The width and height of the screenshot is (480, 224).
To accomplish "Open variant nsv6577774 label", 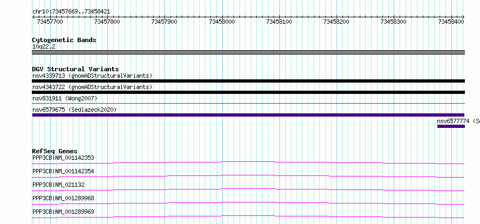I will [458, 121].
